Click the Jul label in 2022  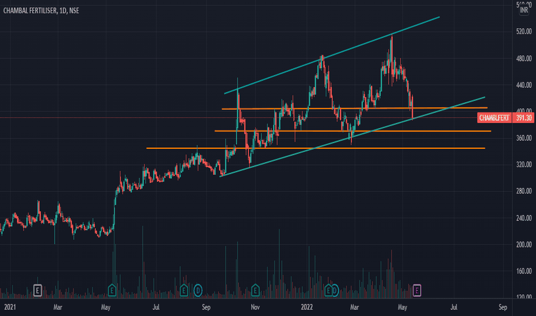[454, 307]
